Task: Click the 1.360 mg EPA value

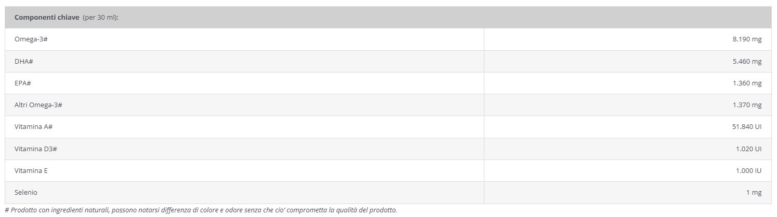Action: (747, 83)
